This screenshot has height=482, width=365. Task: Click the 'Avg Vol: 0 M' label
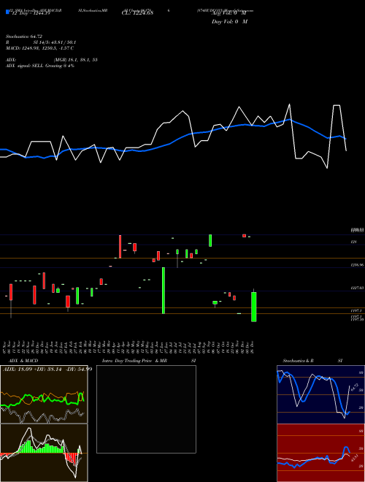point(229,13)
